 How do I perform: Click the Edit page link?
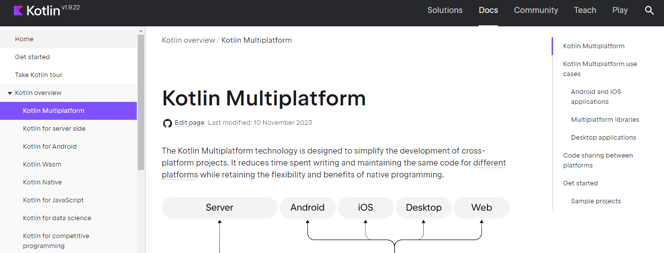click(x=190, y=123)
